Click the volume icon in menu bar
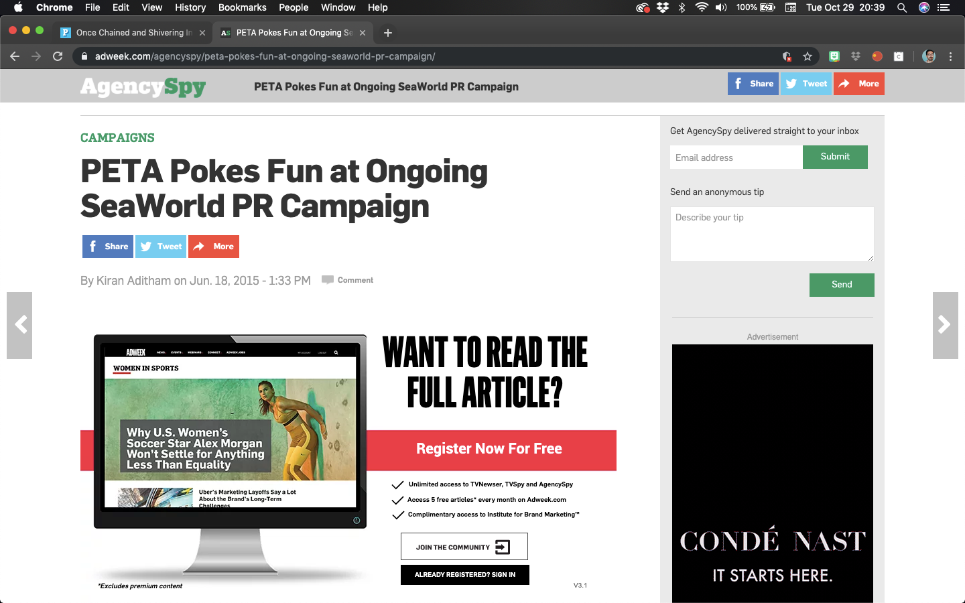Viewport: 965px width, 603px height. pos(721,7)
